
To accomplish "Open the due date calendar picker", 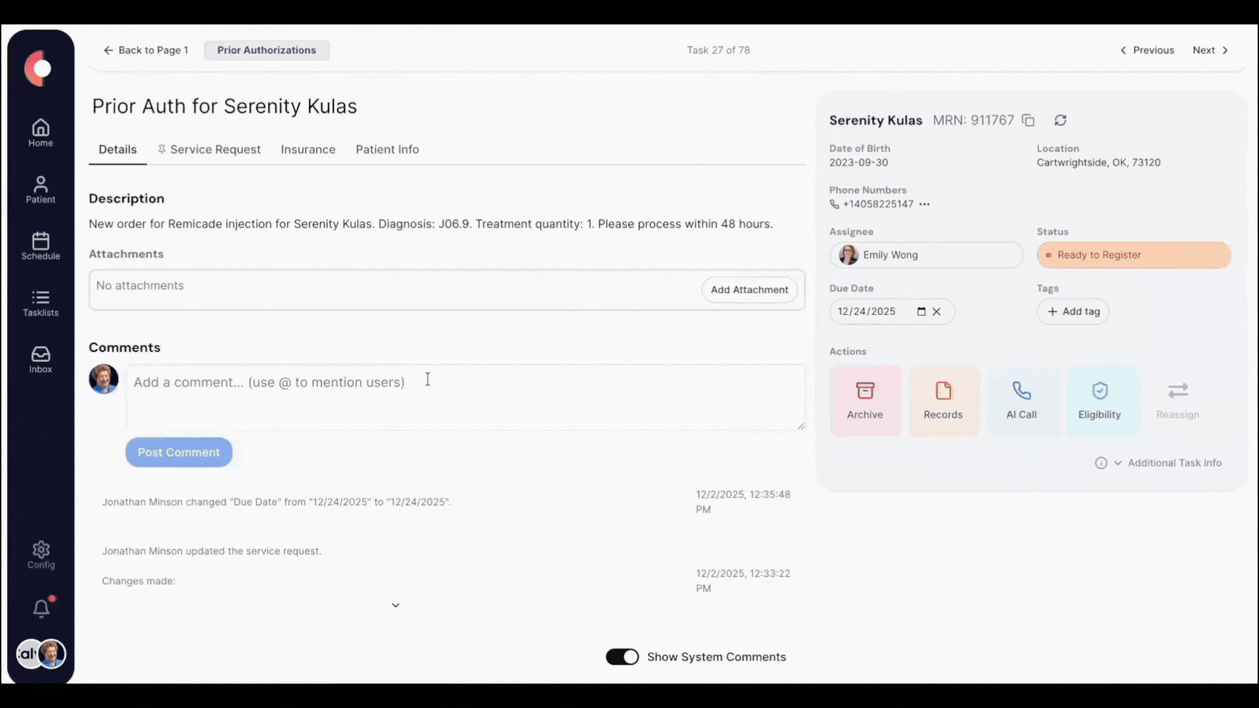I will click(x=922, y=311).
